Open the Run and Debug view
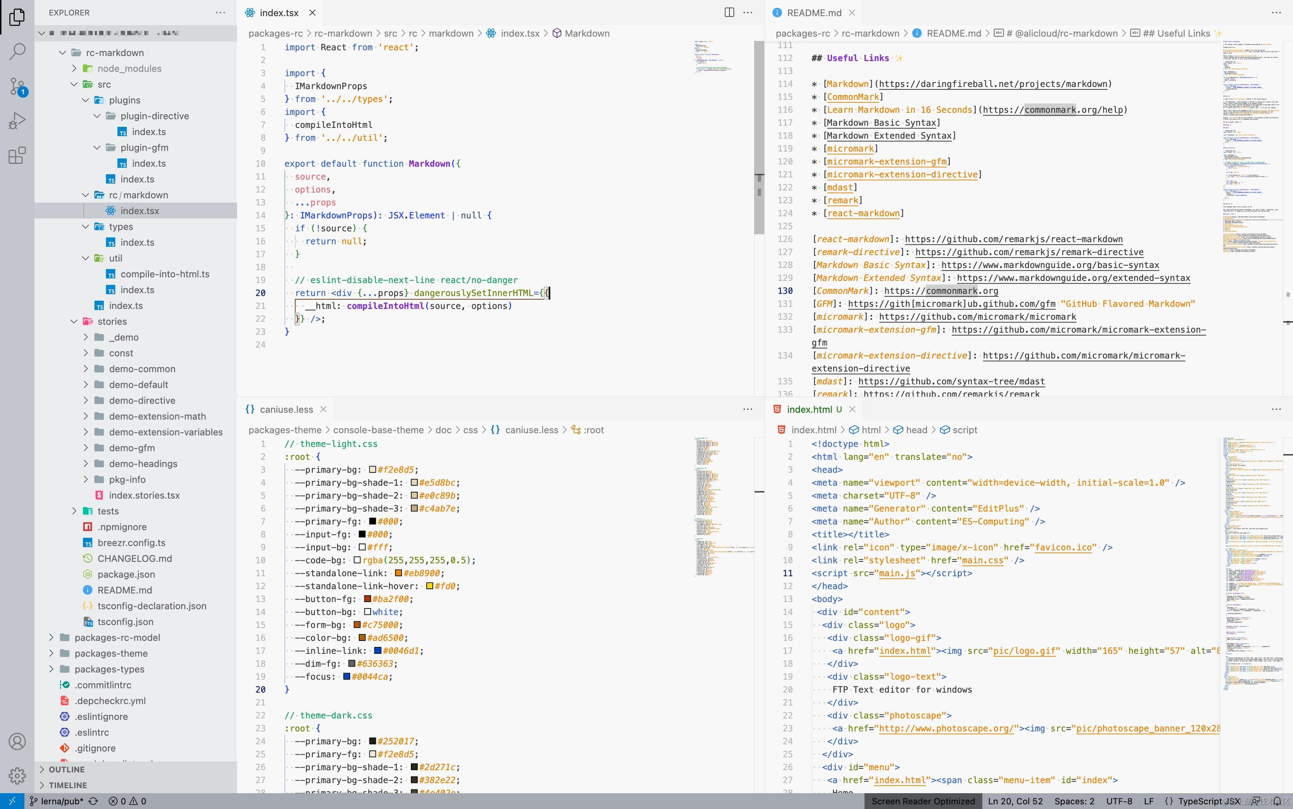 [x=17, y=121]
